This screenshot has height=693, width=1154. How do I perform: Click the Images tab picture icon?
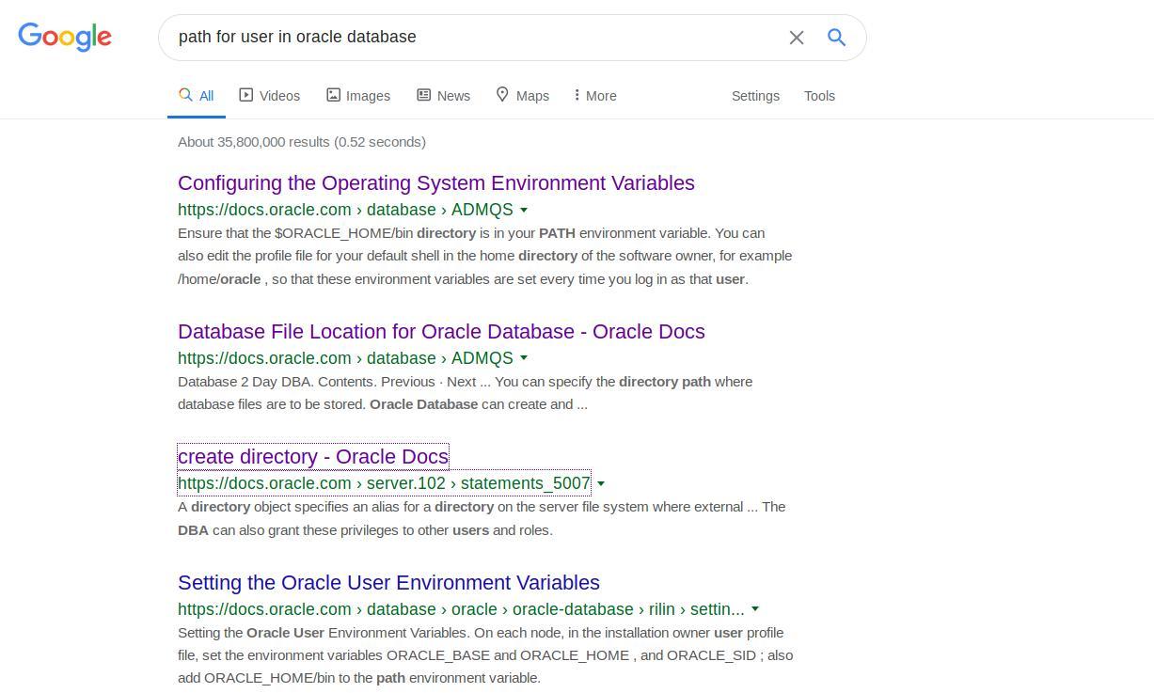coord(333,95)
